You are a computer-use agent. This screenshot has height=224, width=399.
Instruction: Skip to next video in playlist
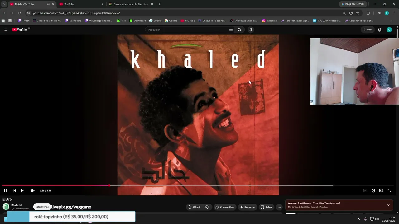coord(22,191)
